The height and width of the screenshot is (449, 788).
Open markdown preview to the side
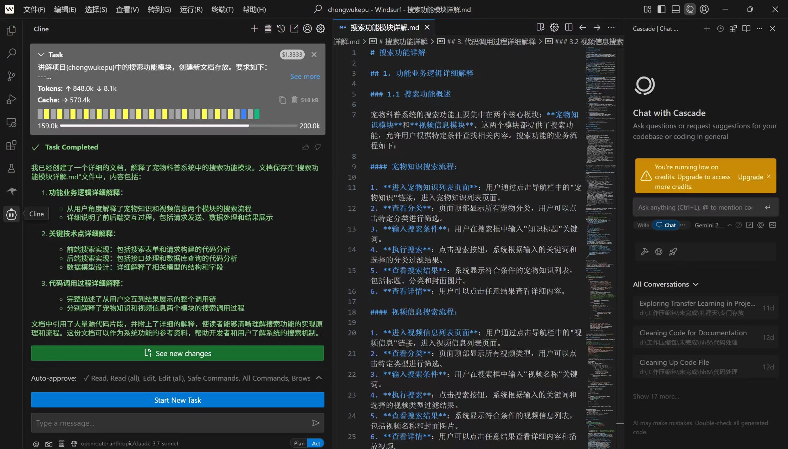(540, 27)
